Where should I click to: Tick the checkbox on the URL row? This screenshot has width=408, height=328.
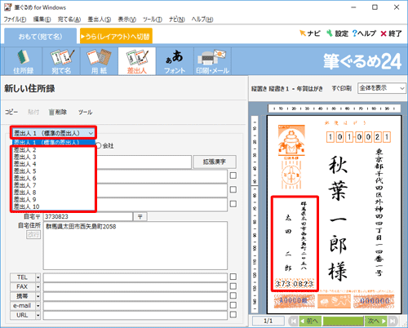coord(233,315)
